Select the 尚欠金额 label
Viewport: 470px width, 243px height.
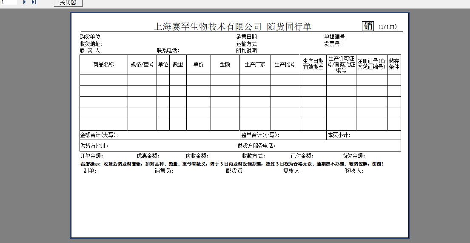point(354,156)
